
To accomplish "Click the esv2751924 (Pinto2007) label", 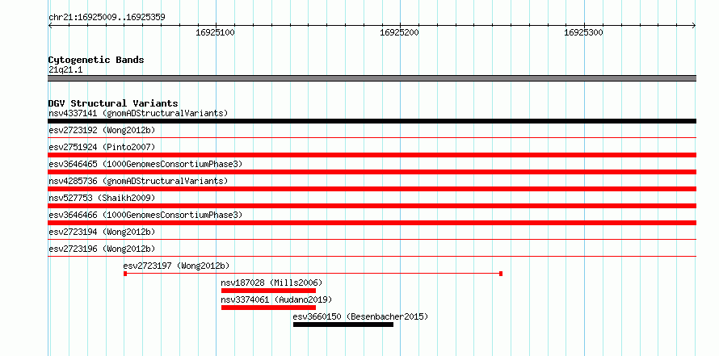I will tap(102, 147).
